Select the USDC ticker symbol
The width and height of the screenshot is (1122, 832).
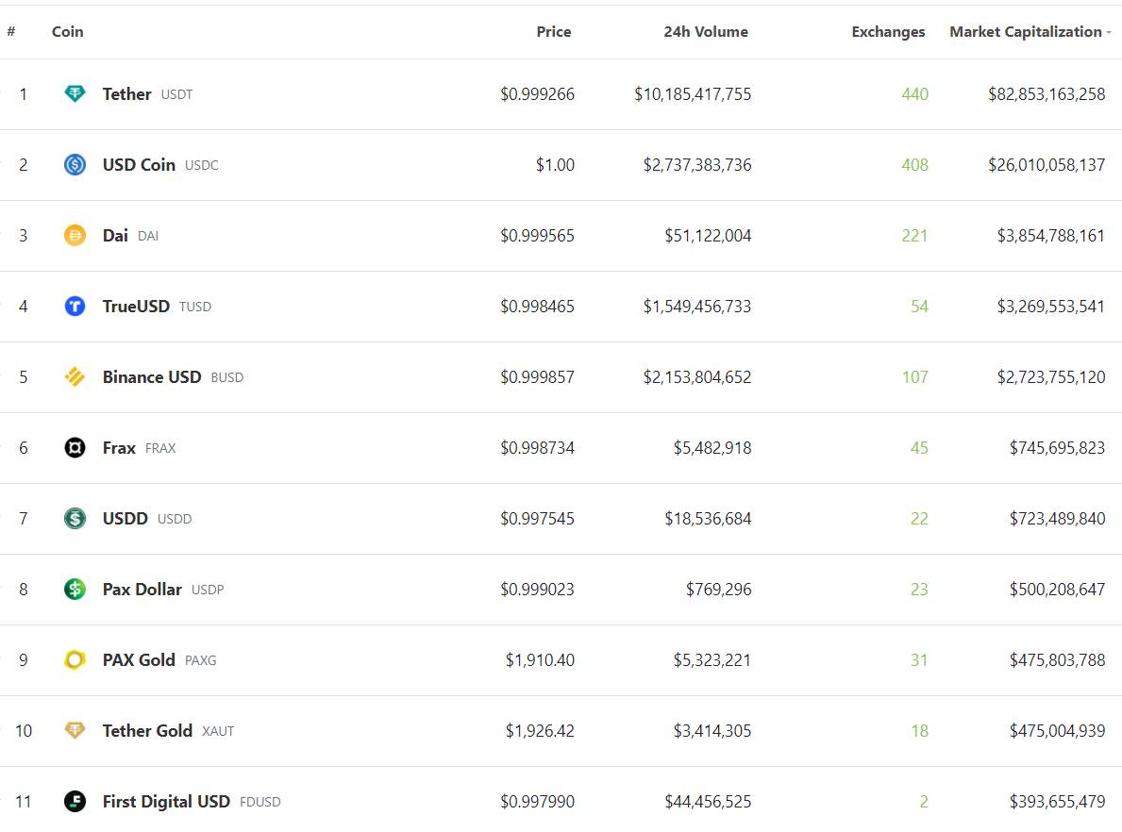[x=202, y=165]
